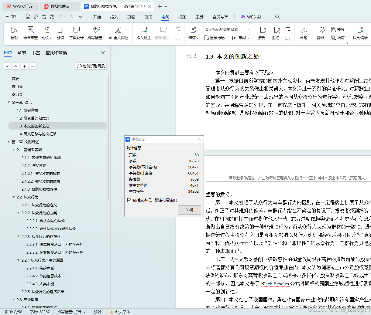
Task: Click the save icon in quick toolbar
Action: [28, 17]
